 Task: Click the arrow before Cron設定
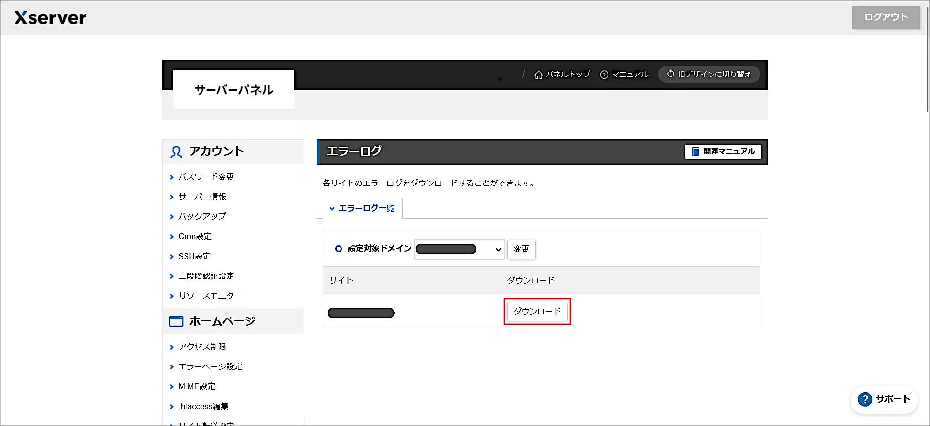[171, 237]
